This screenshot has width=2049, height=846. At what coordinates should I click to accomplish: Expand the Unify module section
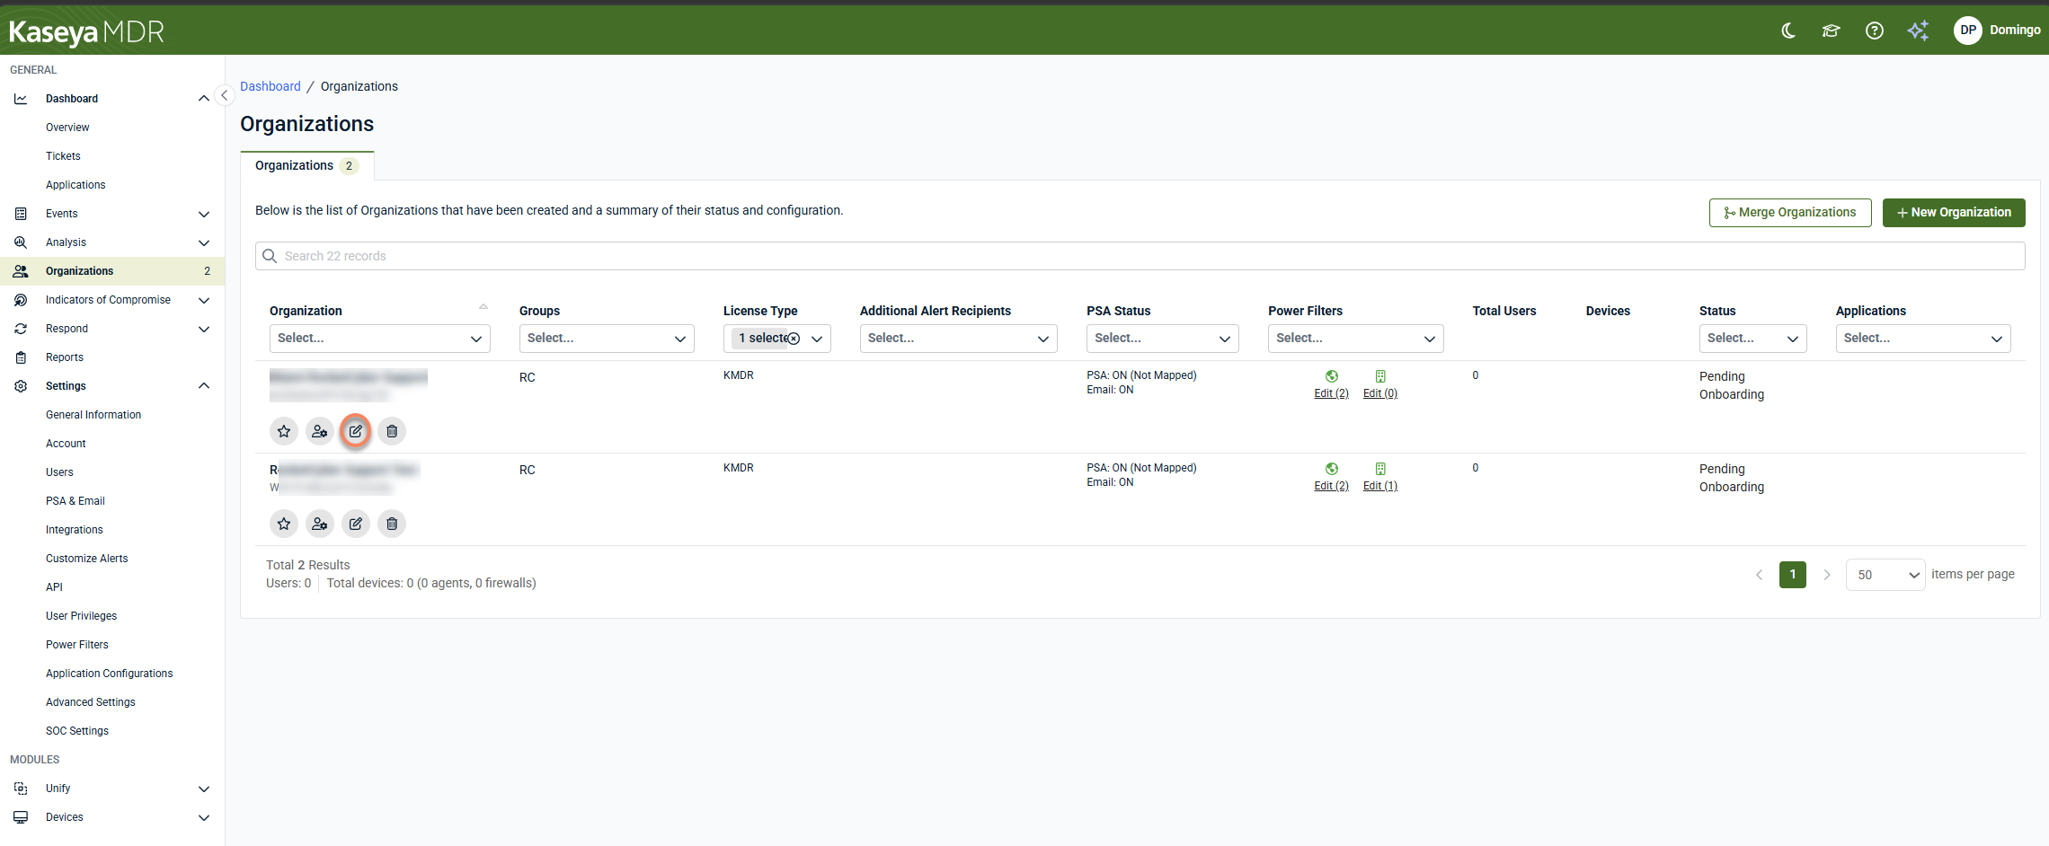pos(204,789)
